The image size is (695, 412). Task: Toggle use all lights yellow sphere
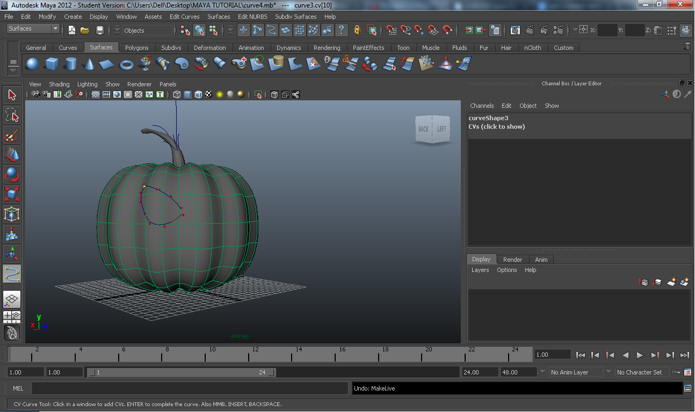(220, 94)
